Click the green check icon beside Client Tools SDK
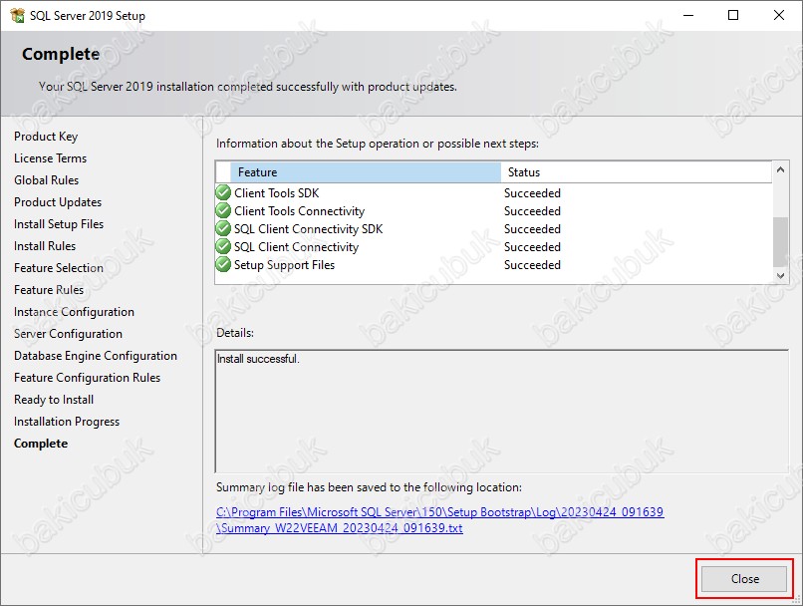This screenshot has width=803, height=606. [x=223, y=193]
